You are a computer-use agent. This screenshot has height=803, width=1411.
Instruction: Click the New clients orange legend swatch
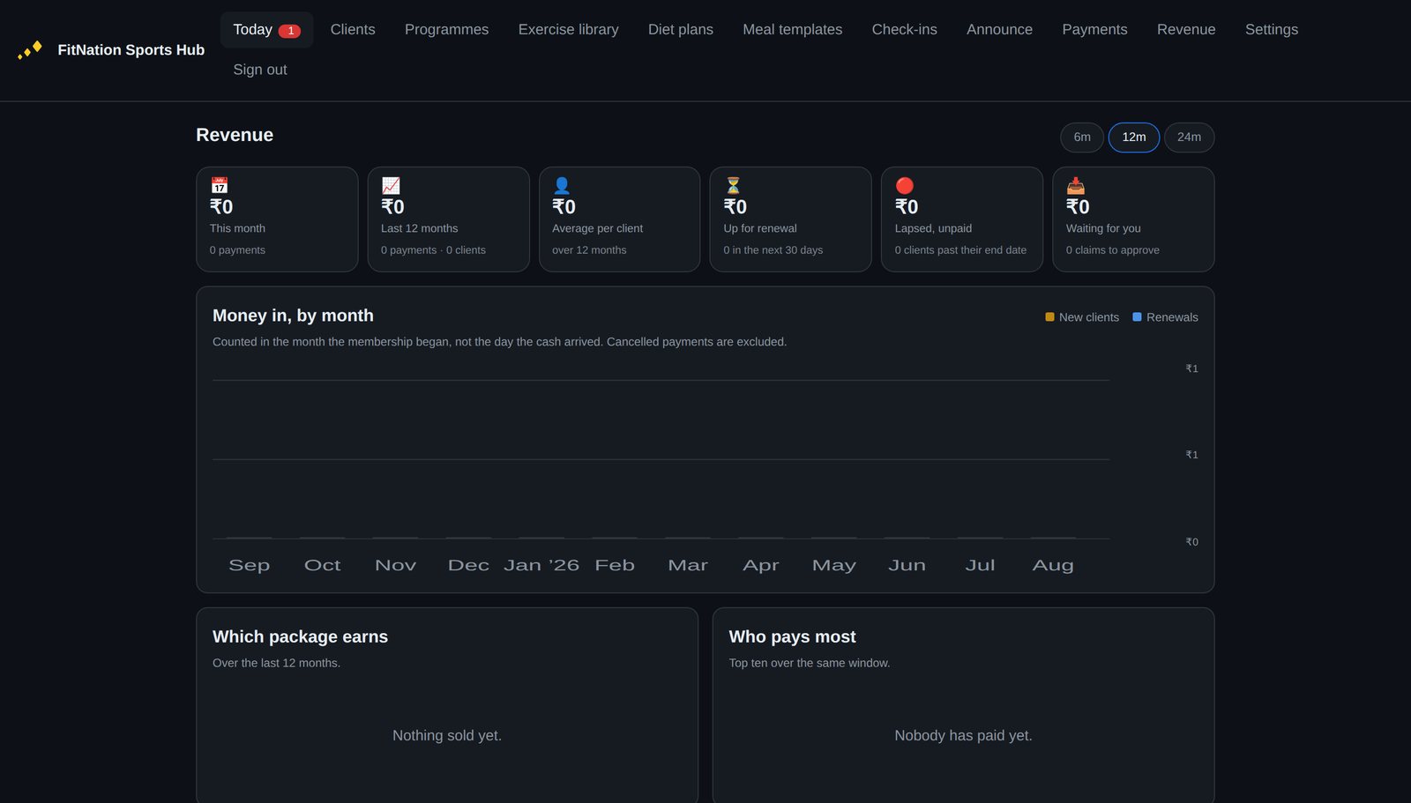1049,317
